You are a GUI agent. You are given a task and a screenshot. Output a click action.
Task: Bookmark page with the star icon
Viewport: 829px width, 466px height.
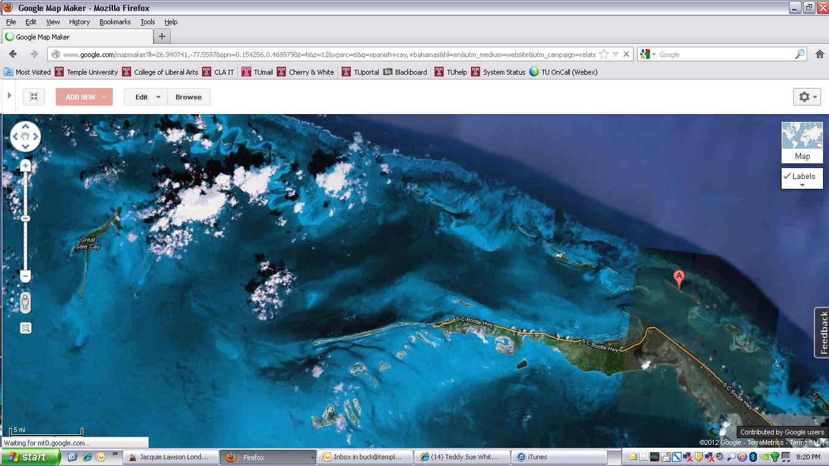click(604, 54)
